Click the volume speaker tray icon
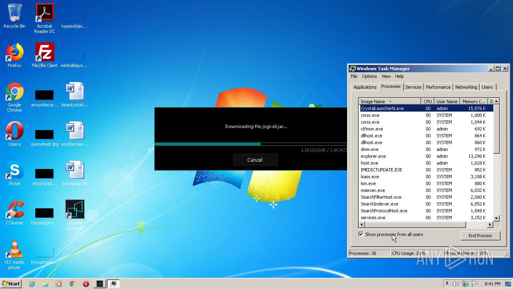 (x=455, y=284)
